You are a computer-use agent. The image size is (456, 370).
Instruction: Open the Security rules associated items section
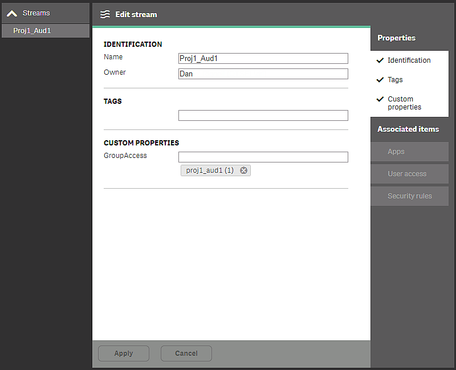(x=409, y=196)
